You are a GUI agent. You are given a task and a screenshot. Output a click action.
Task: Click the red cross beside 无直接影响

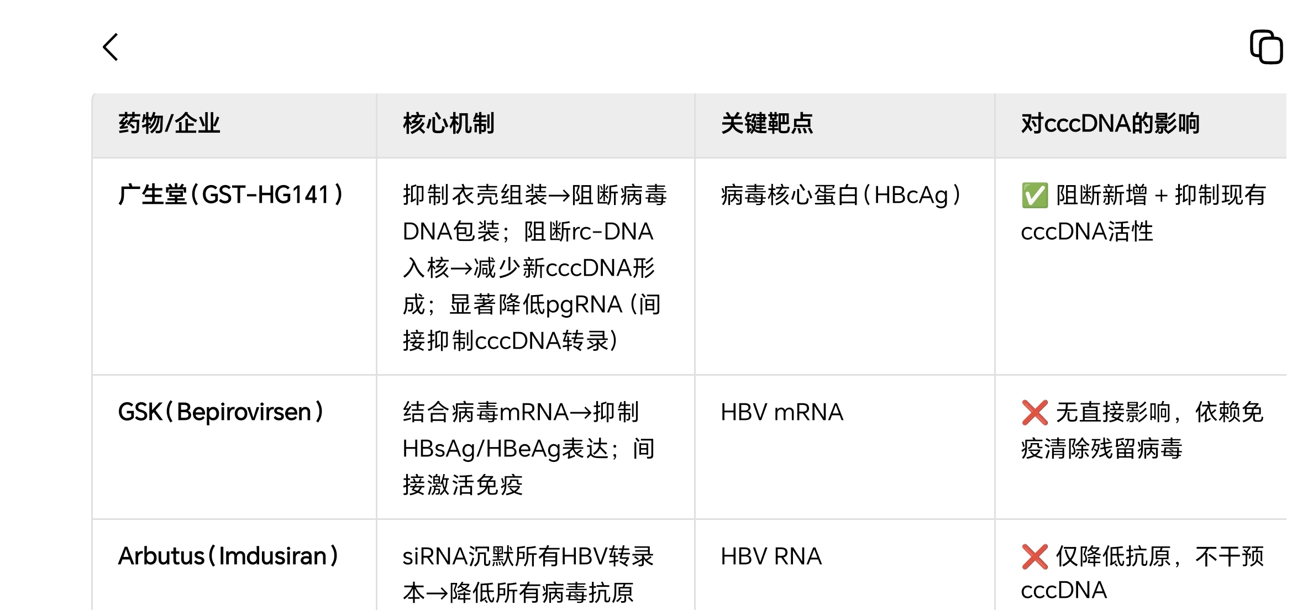tap(1034, 413)
